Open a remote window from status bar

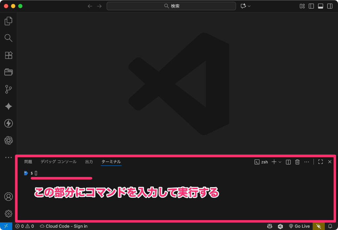(x=6, y=226)
